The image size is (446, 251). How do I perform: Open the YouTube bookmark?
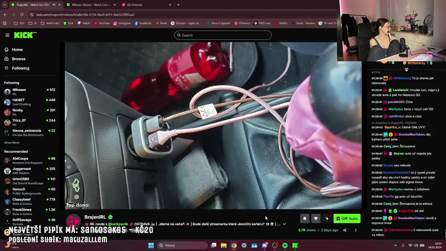tap(102, 23)
